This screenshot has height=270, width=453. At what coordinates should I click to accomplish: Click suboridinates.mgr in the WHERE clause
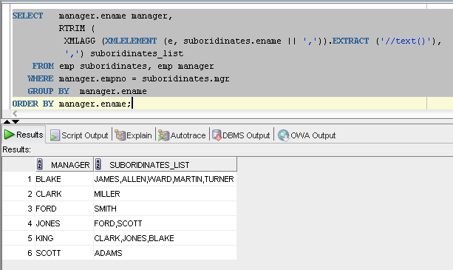click(185, 78)
